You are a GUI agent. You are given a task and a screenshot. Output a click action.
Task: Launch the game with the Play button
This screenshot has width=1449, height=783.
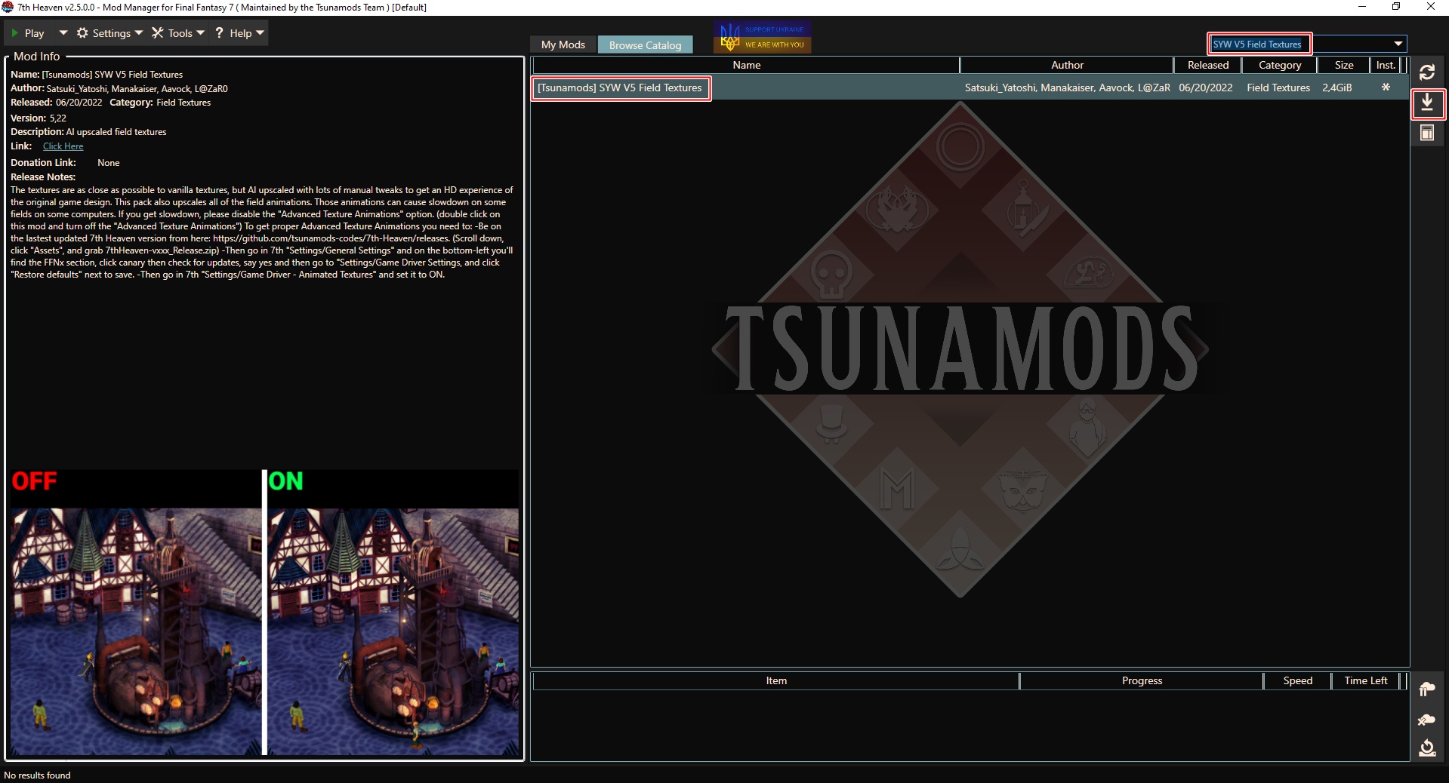click(x=29, y=33)
